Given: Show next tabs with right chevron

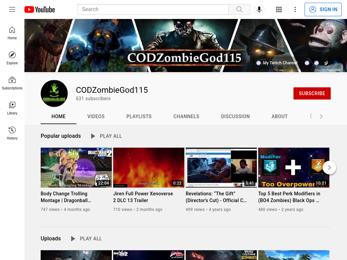Looking at the screenshot, I should (321, 116).
